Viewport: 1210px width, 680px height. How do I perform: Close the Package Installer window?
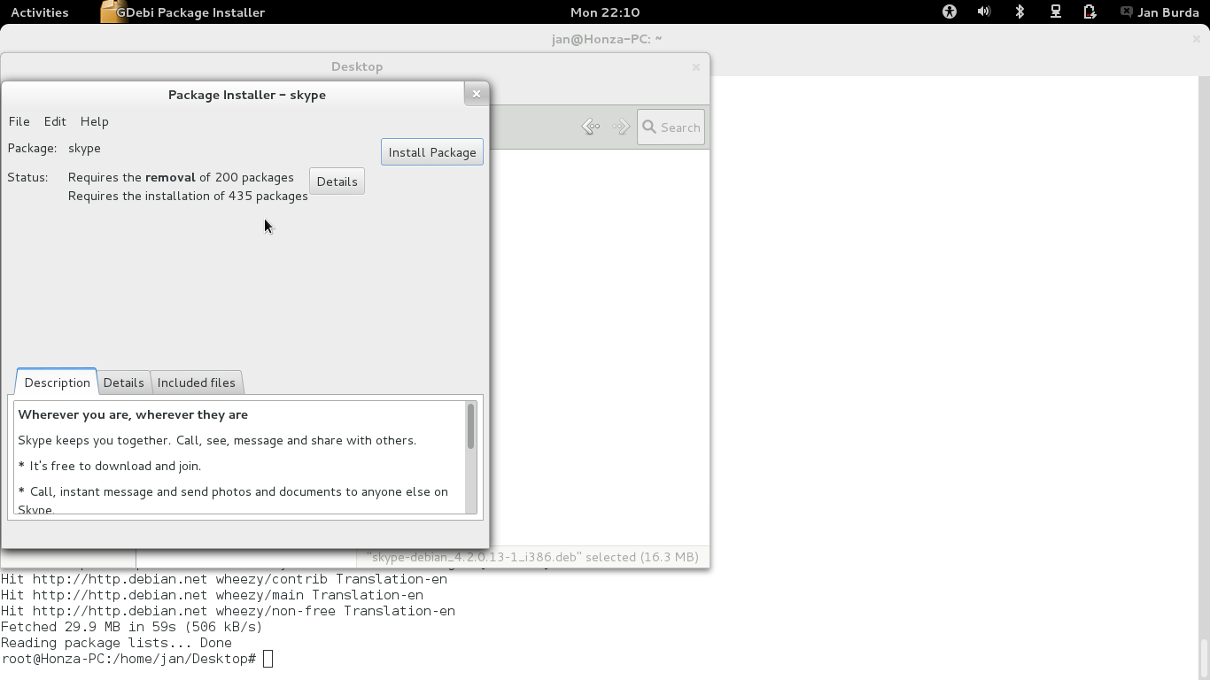(477, 94)
